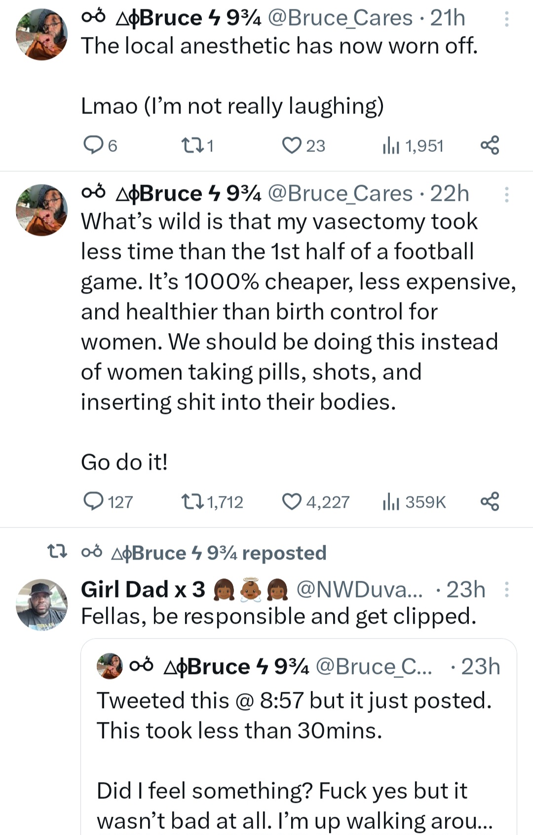
Task: Like the local anesthetic tweet
Action: pyautogui.click(x=292, y=146)
